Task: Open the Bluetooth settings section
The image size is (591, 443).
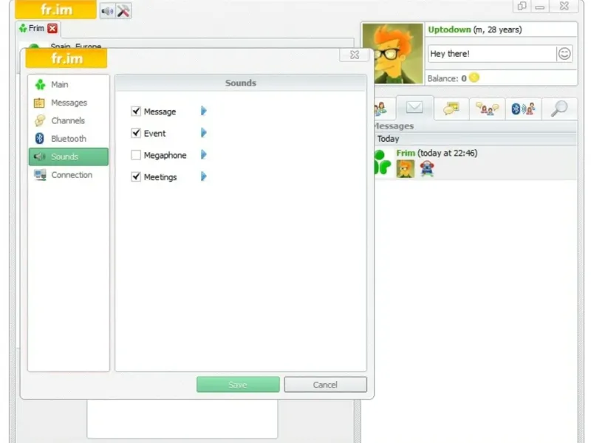Action: [x=69, y=139]
